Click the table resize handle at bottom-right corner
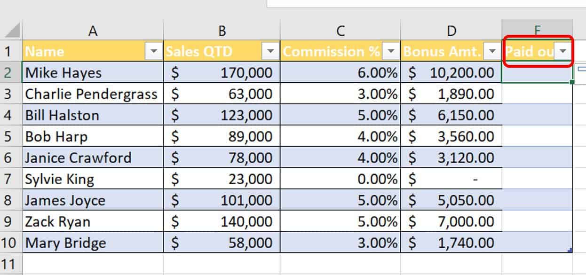 click(570, 251)
